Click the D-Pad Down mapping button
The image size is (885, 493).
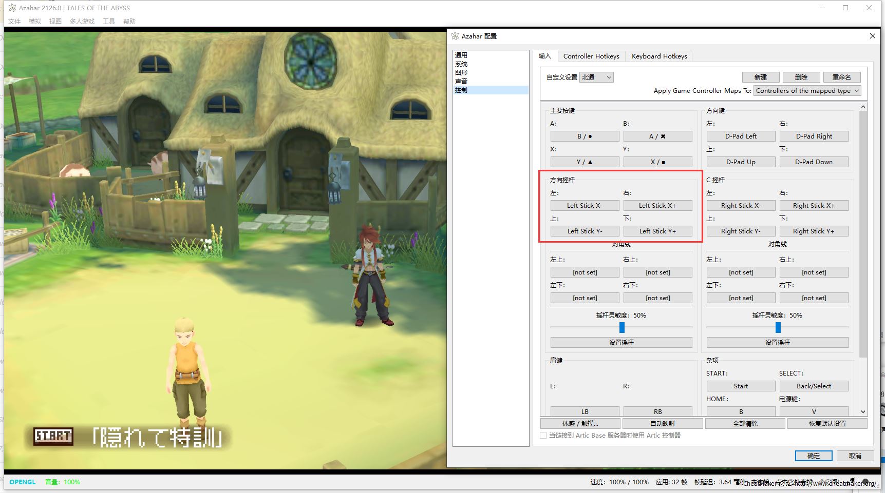814,162
